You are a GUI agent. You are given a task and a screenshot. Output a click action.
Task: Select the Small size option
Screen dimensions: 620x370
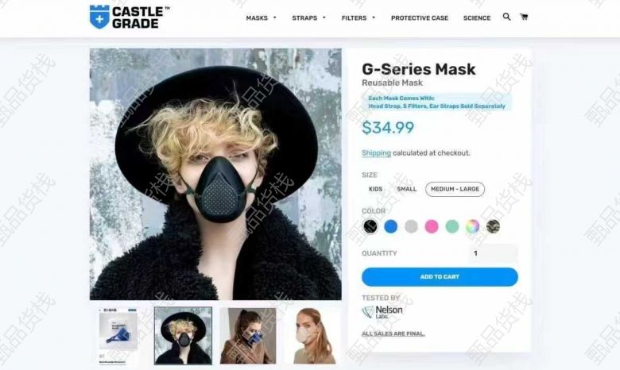point(406,189)
